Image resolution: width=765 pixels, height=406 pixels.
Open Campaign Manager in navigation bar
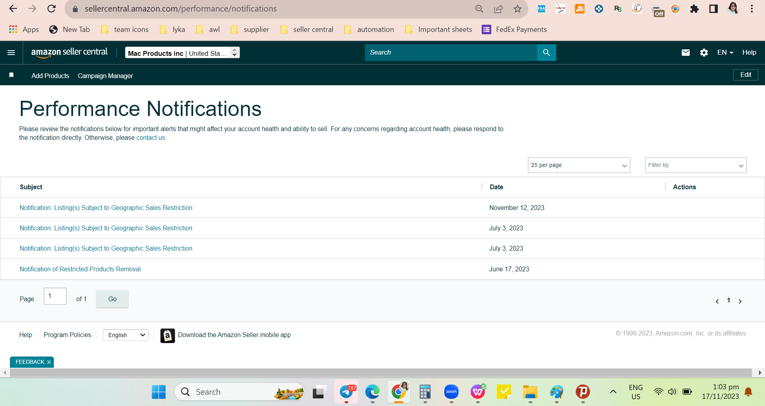tap(105, 76)
